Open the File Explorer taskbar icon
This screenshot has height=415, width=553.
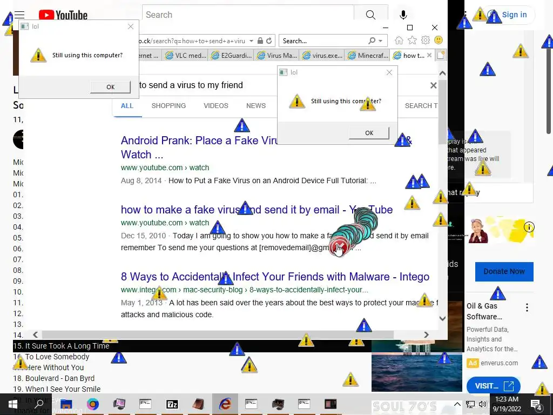coord(66,404)
